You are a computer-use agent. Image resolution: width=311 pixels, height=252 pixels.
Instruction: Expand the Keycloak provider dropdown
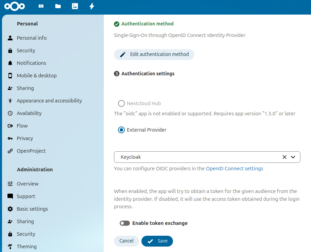pyautogui.click(x=293, y=157)
